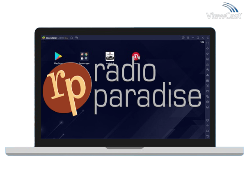Go back using sidebar arrow
The height and width of the screenshot is (170, 247).
pos(208,126)
